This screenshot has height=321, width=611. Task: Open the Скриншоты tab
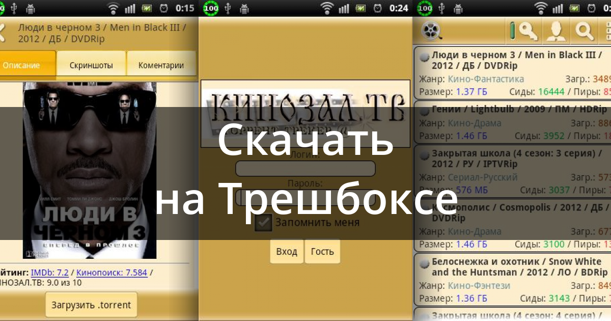pyautogui.click(x=91, y=65)
